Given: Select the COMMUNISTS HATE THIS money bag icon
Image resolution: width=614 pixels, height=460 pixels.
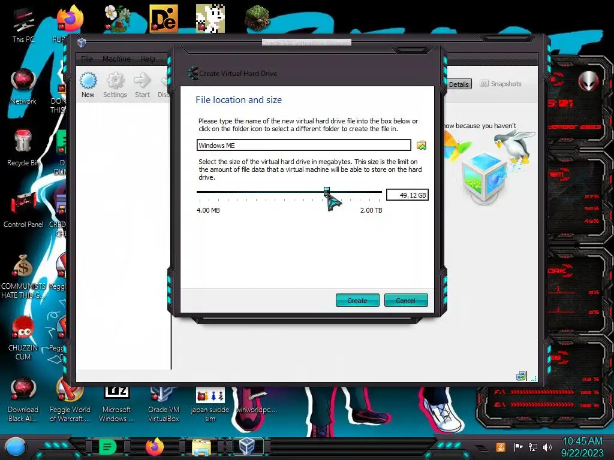Looking at the screenshot, I should tap(23, 276).
